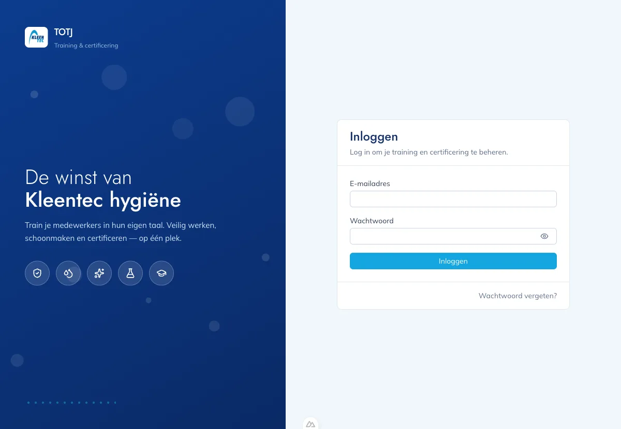This screenshot has width=621, height=429.
Task: Click the E-mailadres label
Action: coord(370,183)
